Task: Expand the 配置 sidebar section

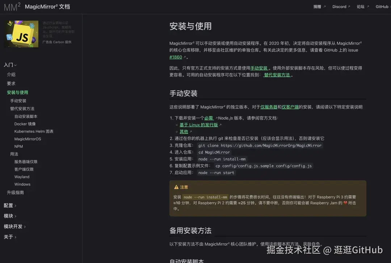Action: pos(10,205)
